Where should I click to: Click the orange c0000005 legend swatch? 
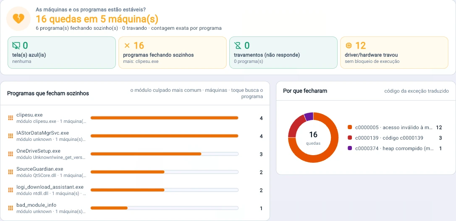pos(350,127)
